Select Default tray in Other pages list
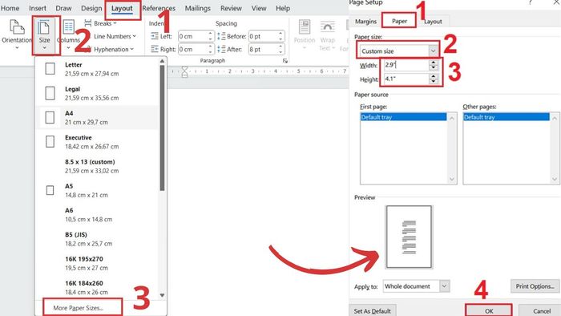The height and width of the screenshot is (316, 561). [x=507, y=117]
